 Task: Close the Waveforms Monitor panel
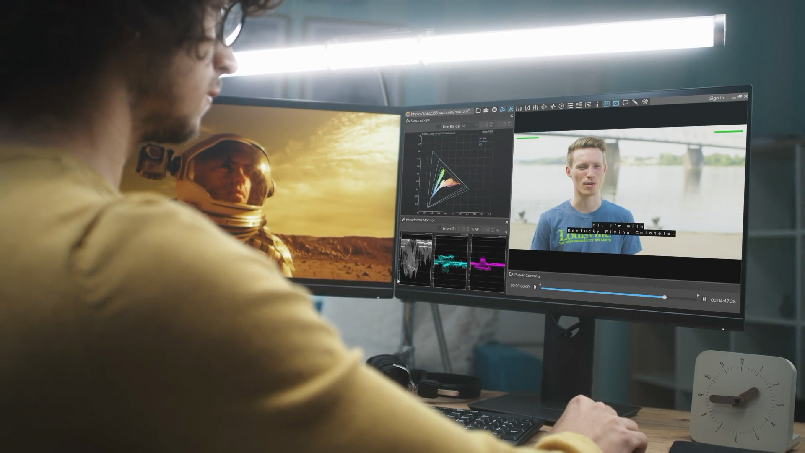(506, 222)
